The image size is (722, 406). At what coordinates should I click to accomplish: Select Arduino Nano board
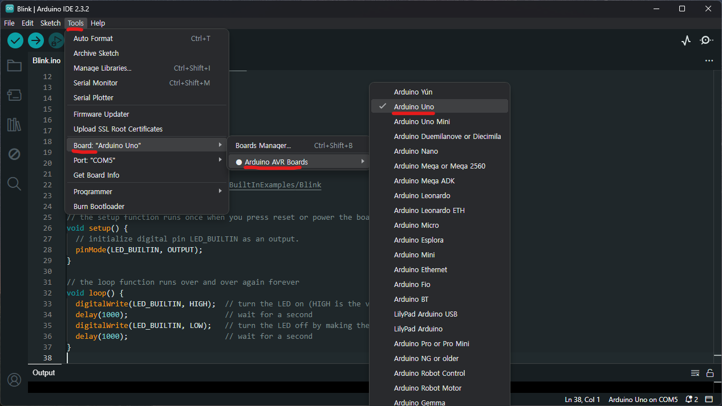point(440,151)
